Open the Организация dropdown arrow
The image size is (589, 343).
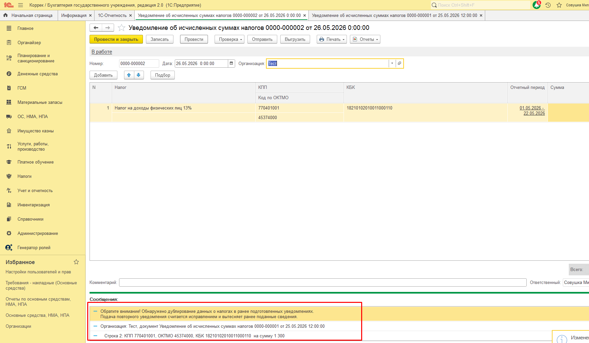(x=392, y=63)
